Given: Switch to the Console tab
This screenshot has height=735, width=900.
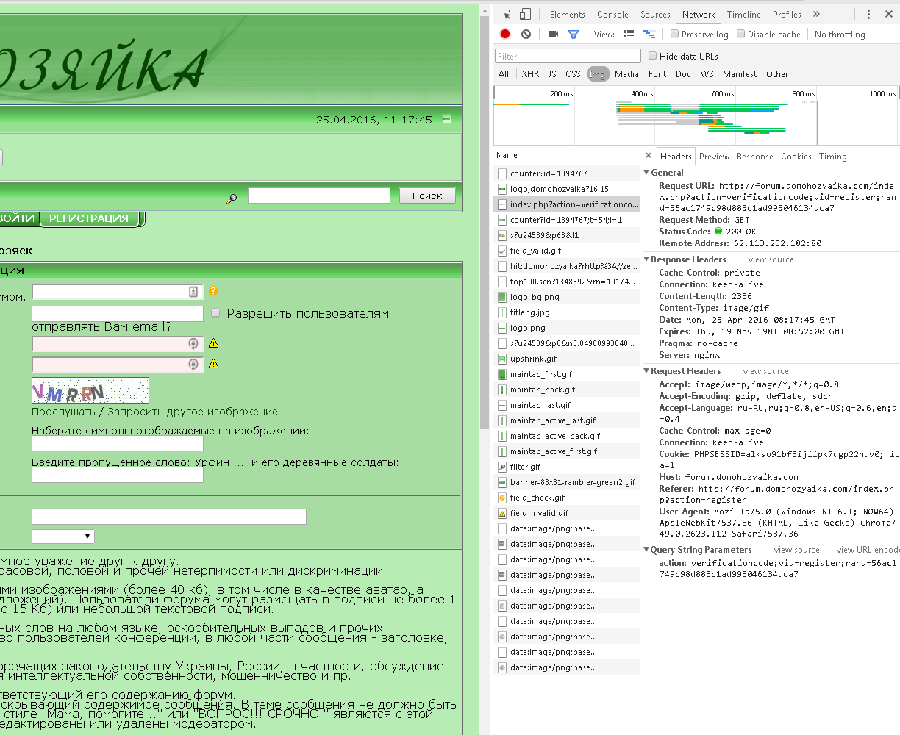Looking at the screenshot, I should (612, 15).
